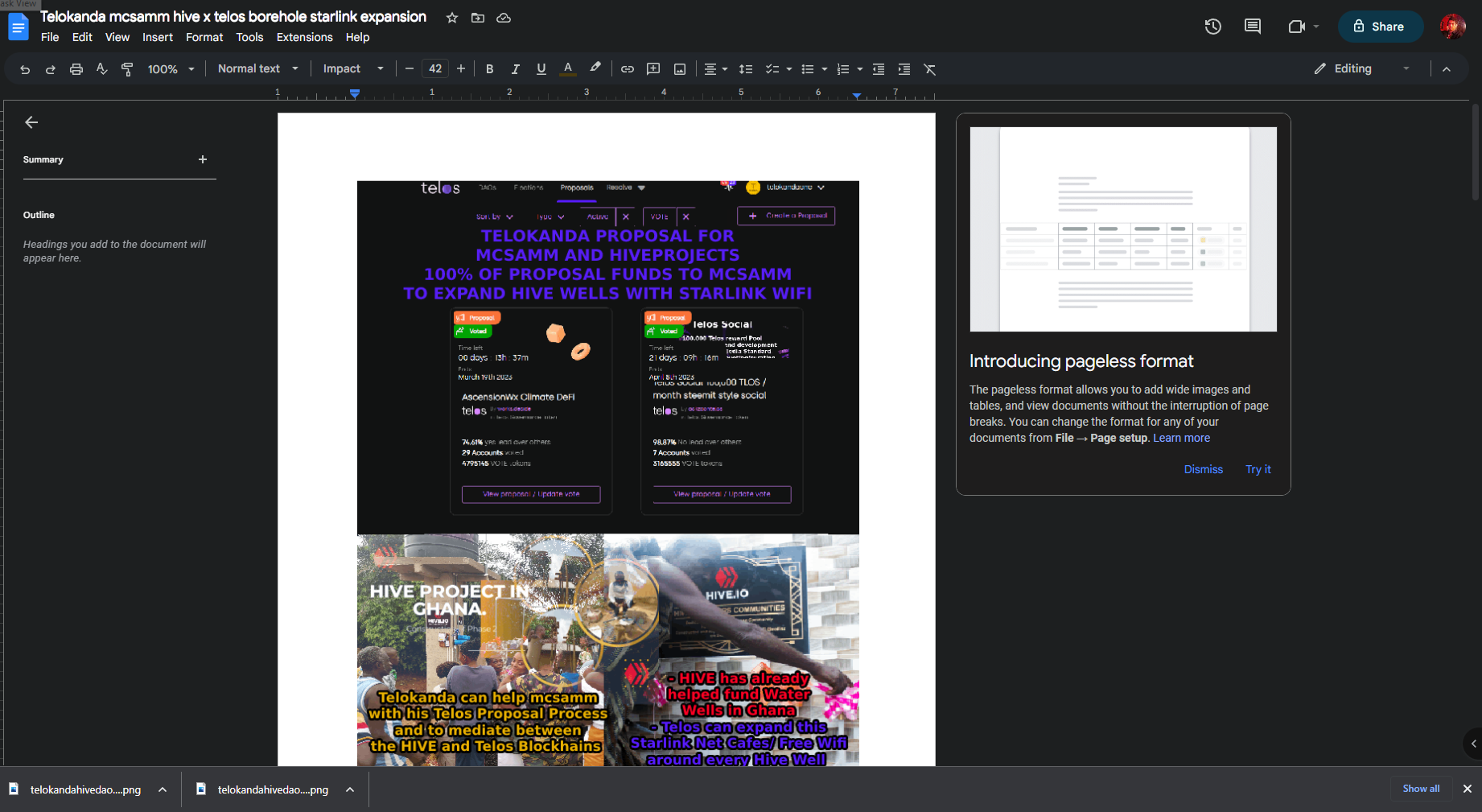Screen dimensions: 1482x812
Task: Open the Help menu
Action: tap(357, 37)
